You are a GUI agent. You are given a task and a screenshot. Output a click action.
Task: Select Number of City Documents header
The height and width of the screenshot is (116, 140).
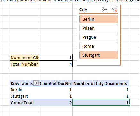[x=101, y=83]
